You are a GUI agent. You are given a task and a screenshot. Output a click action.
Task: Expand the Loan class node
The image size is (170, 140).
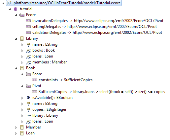(x=16, y=133)
